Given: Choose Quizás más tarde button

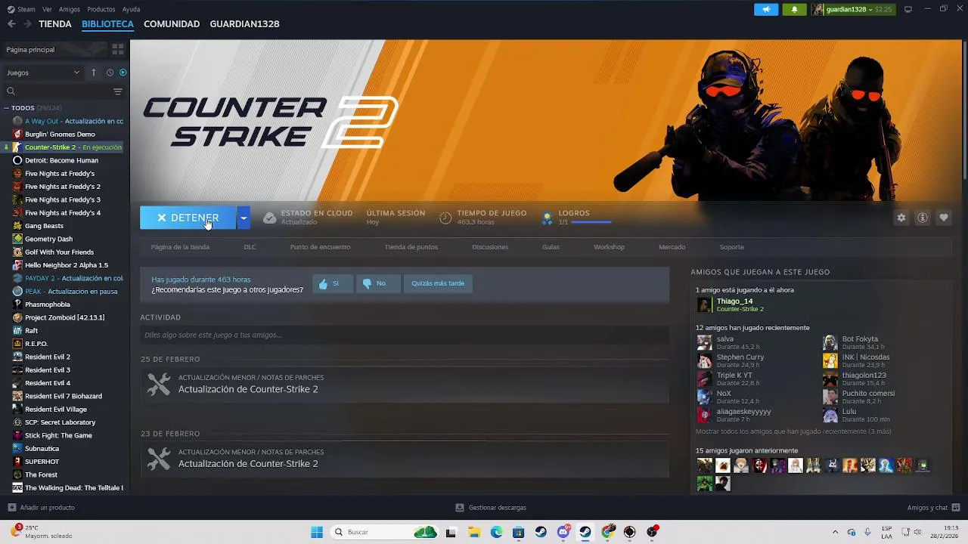Looking at the screenshot, I should pyautogui.click(x=438, y=283).
